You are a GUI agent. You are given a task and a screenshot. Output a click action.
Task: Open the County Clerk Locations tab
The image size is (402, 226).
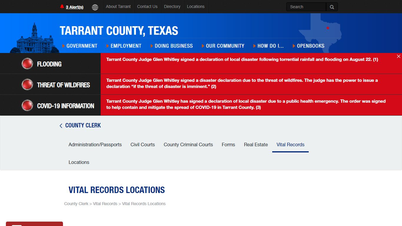(x=79, y=162)
